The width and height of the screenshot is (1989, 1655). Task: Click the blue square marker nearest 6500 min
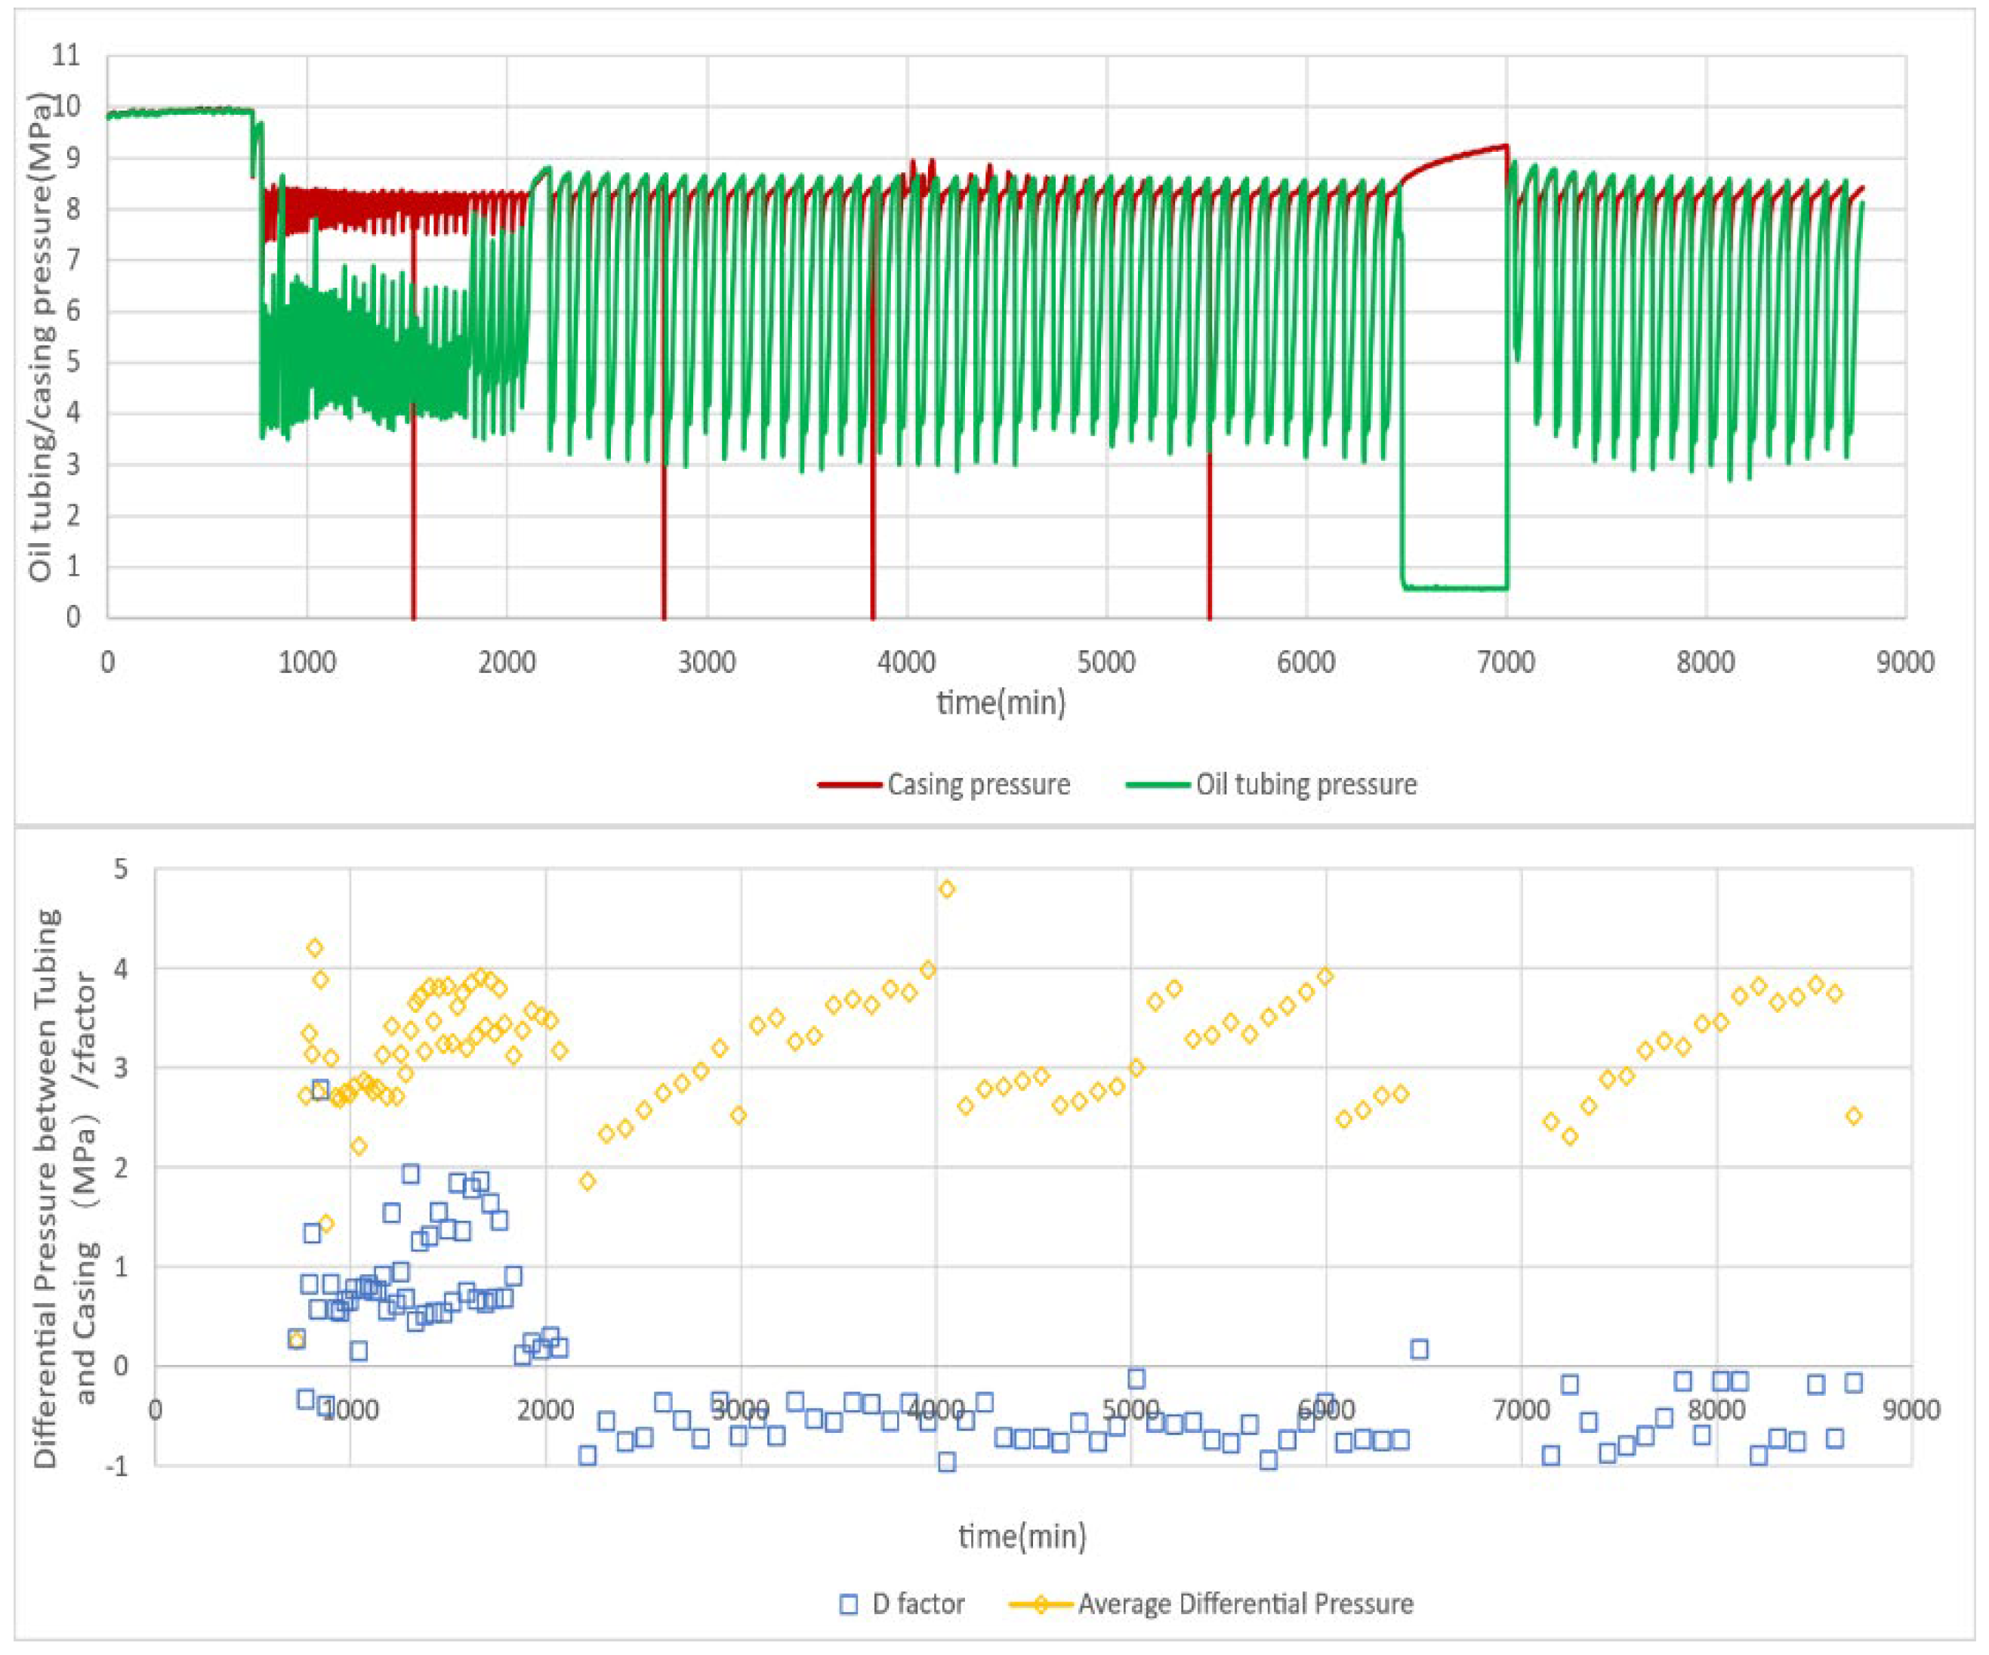coord(1419,1349)
